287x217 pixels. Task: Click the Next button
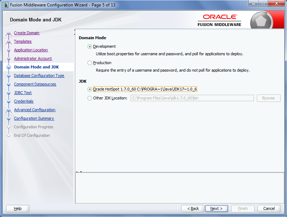[217, 208]
